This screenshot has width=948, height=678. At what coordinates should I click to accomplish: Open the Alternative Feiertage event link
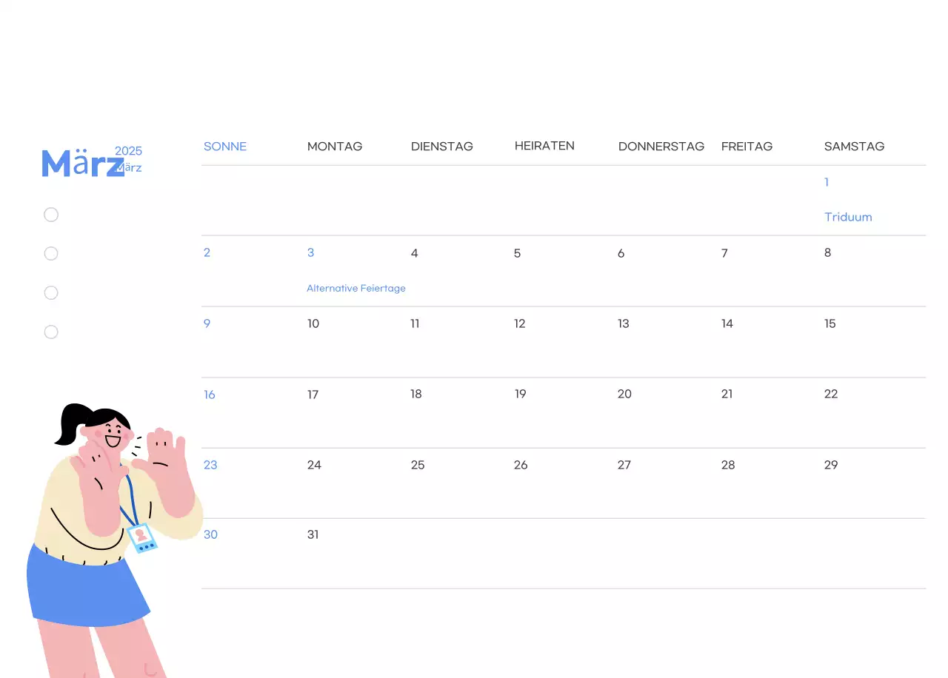pos(355,288)
